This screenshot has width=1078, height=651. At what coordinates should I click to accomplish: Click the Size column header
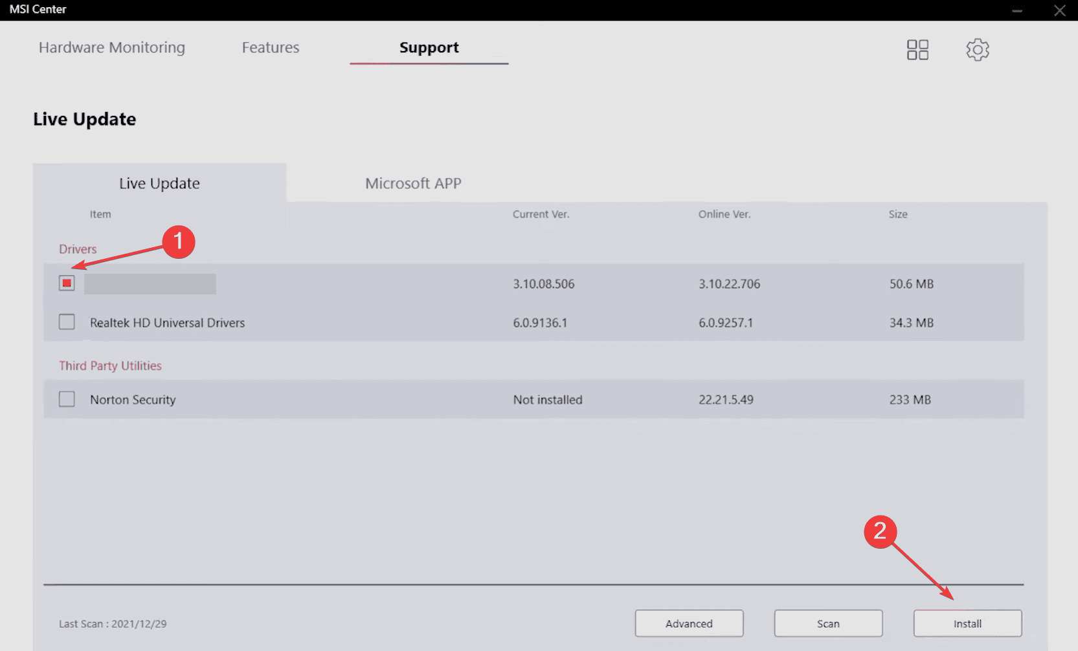point(898,214)
